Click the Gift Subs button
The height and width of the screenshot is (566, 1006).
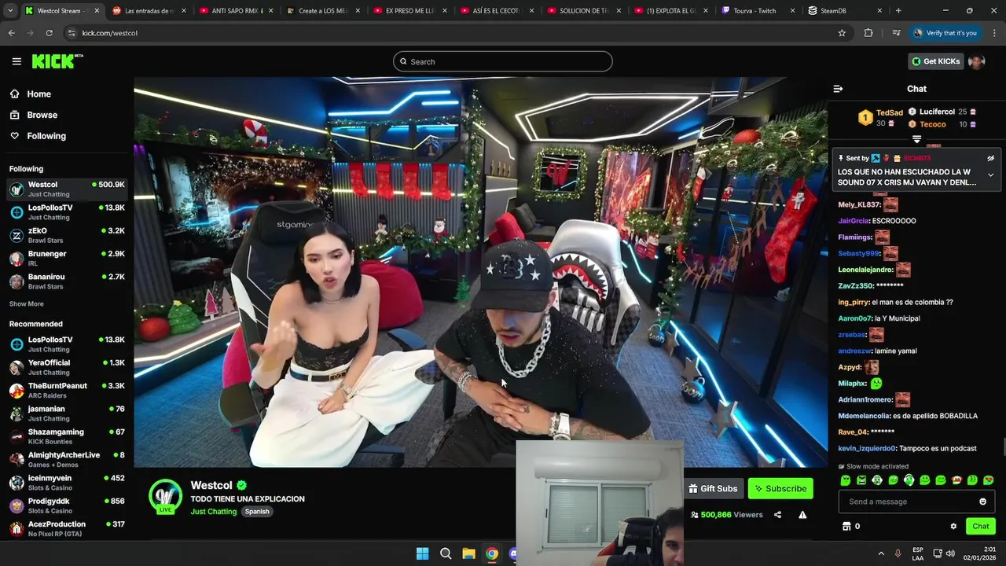pyautogui.click(x=713, y=488)
